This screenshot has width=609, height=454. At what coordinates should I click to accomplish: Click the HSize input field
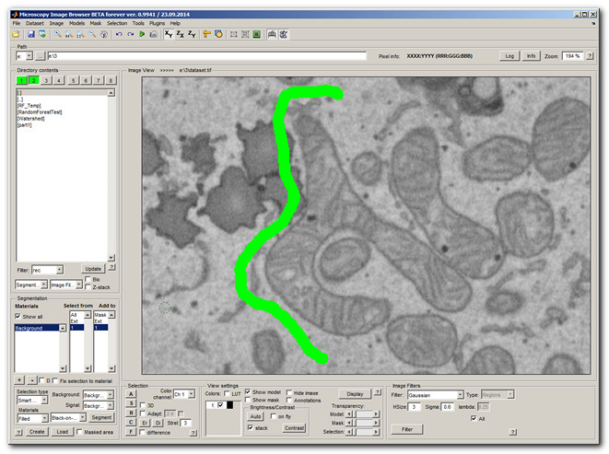click(416, 406)
